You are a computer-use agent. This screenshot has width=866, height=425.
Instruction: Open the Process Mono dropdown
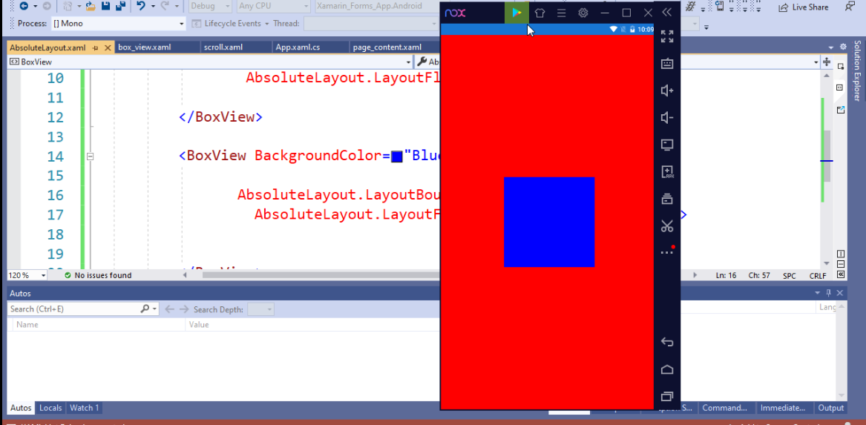coord(119,24)
